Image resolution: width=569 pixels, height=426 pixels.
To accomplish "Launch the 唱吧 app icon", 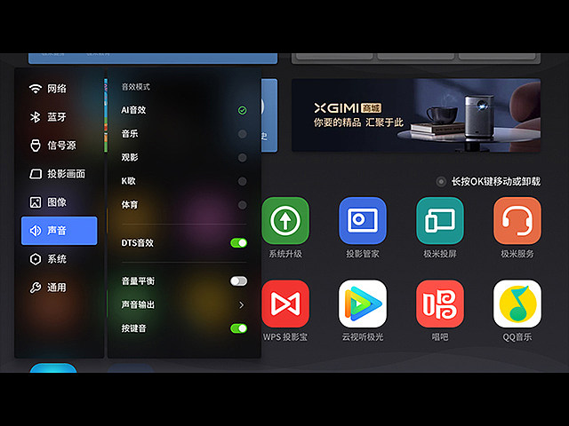I will click(x=440, y=304).
